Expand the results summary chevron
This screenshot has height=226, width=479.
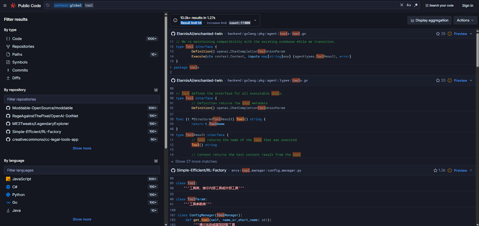pos(255,20)
